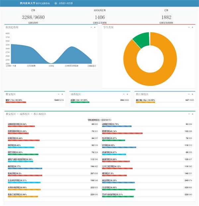Collapse the 雅安校区 campus panel
The image size is (199, 206).
coord(59,94)
